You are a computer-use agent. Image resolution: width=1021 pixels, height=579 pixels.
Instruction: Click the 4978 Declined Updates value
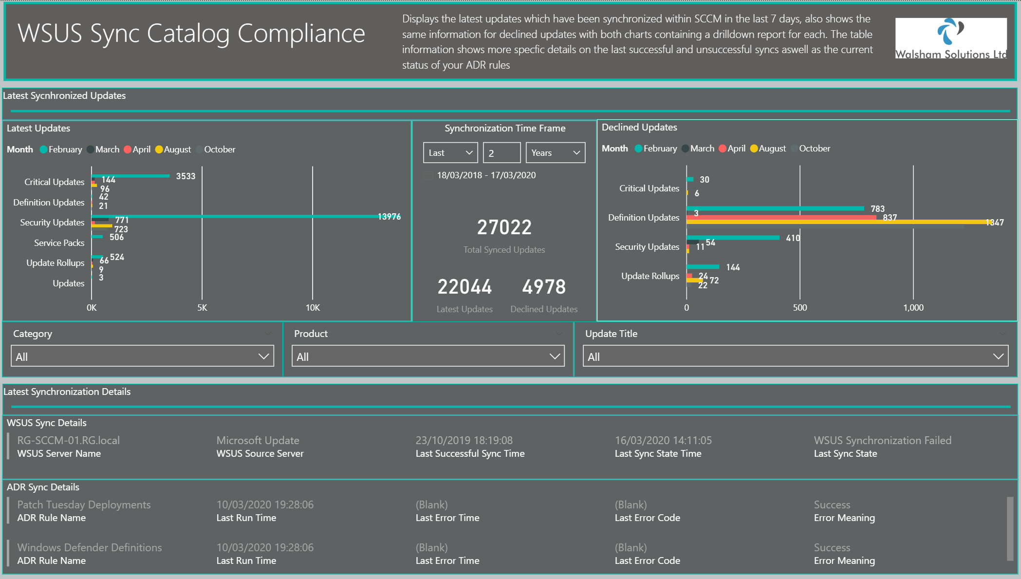pyautogui.click(x=544, y=287)
